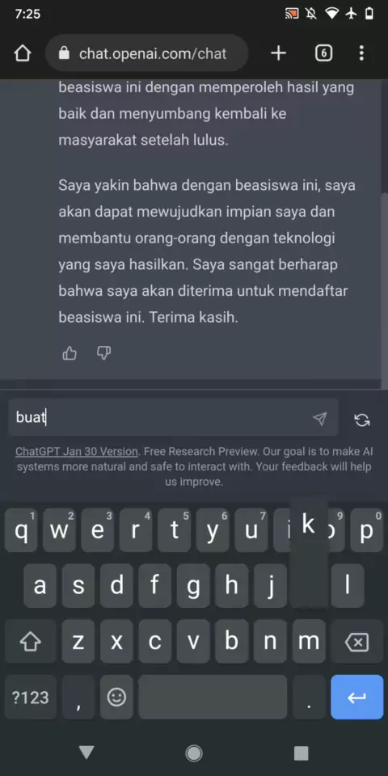Tap Android back navigation triangle
Image resolution: width=388 pixels, height=776 pixels.
[x=86, y=753]
